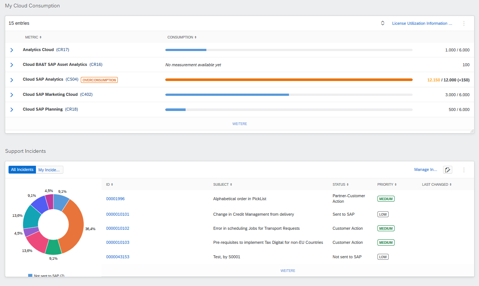Click the expand/collapse sort icon in the consumption header

(x=383, y=23)
